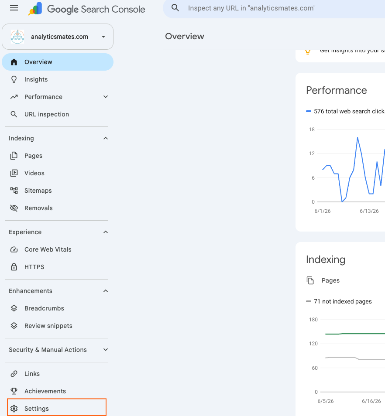Click the Removals crossed-eye icon
Viewport: 385px width, 416px height.
point(14,208)
